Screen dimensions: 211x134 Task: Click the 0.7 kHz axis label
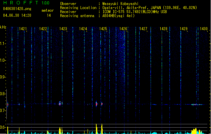click(x=3, y=111)
